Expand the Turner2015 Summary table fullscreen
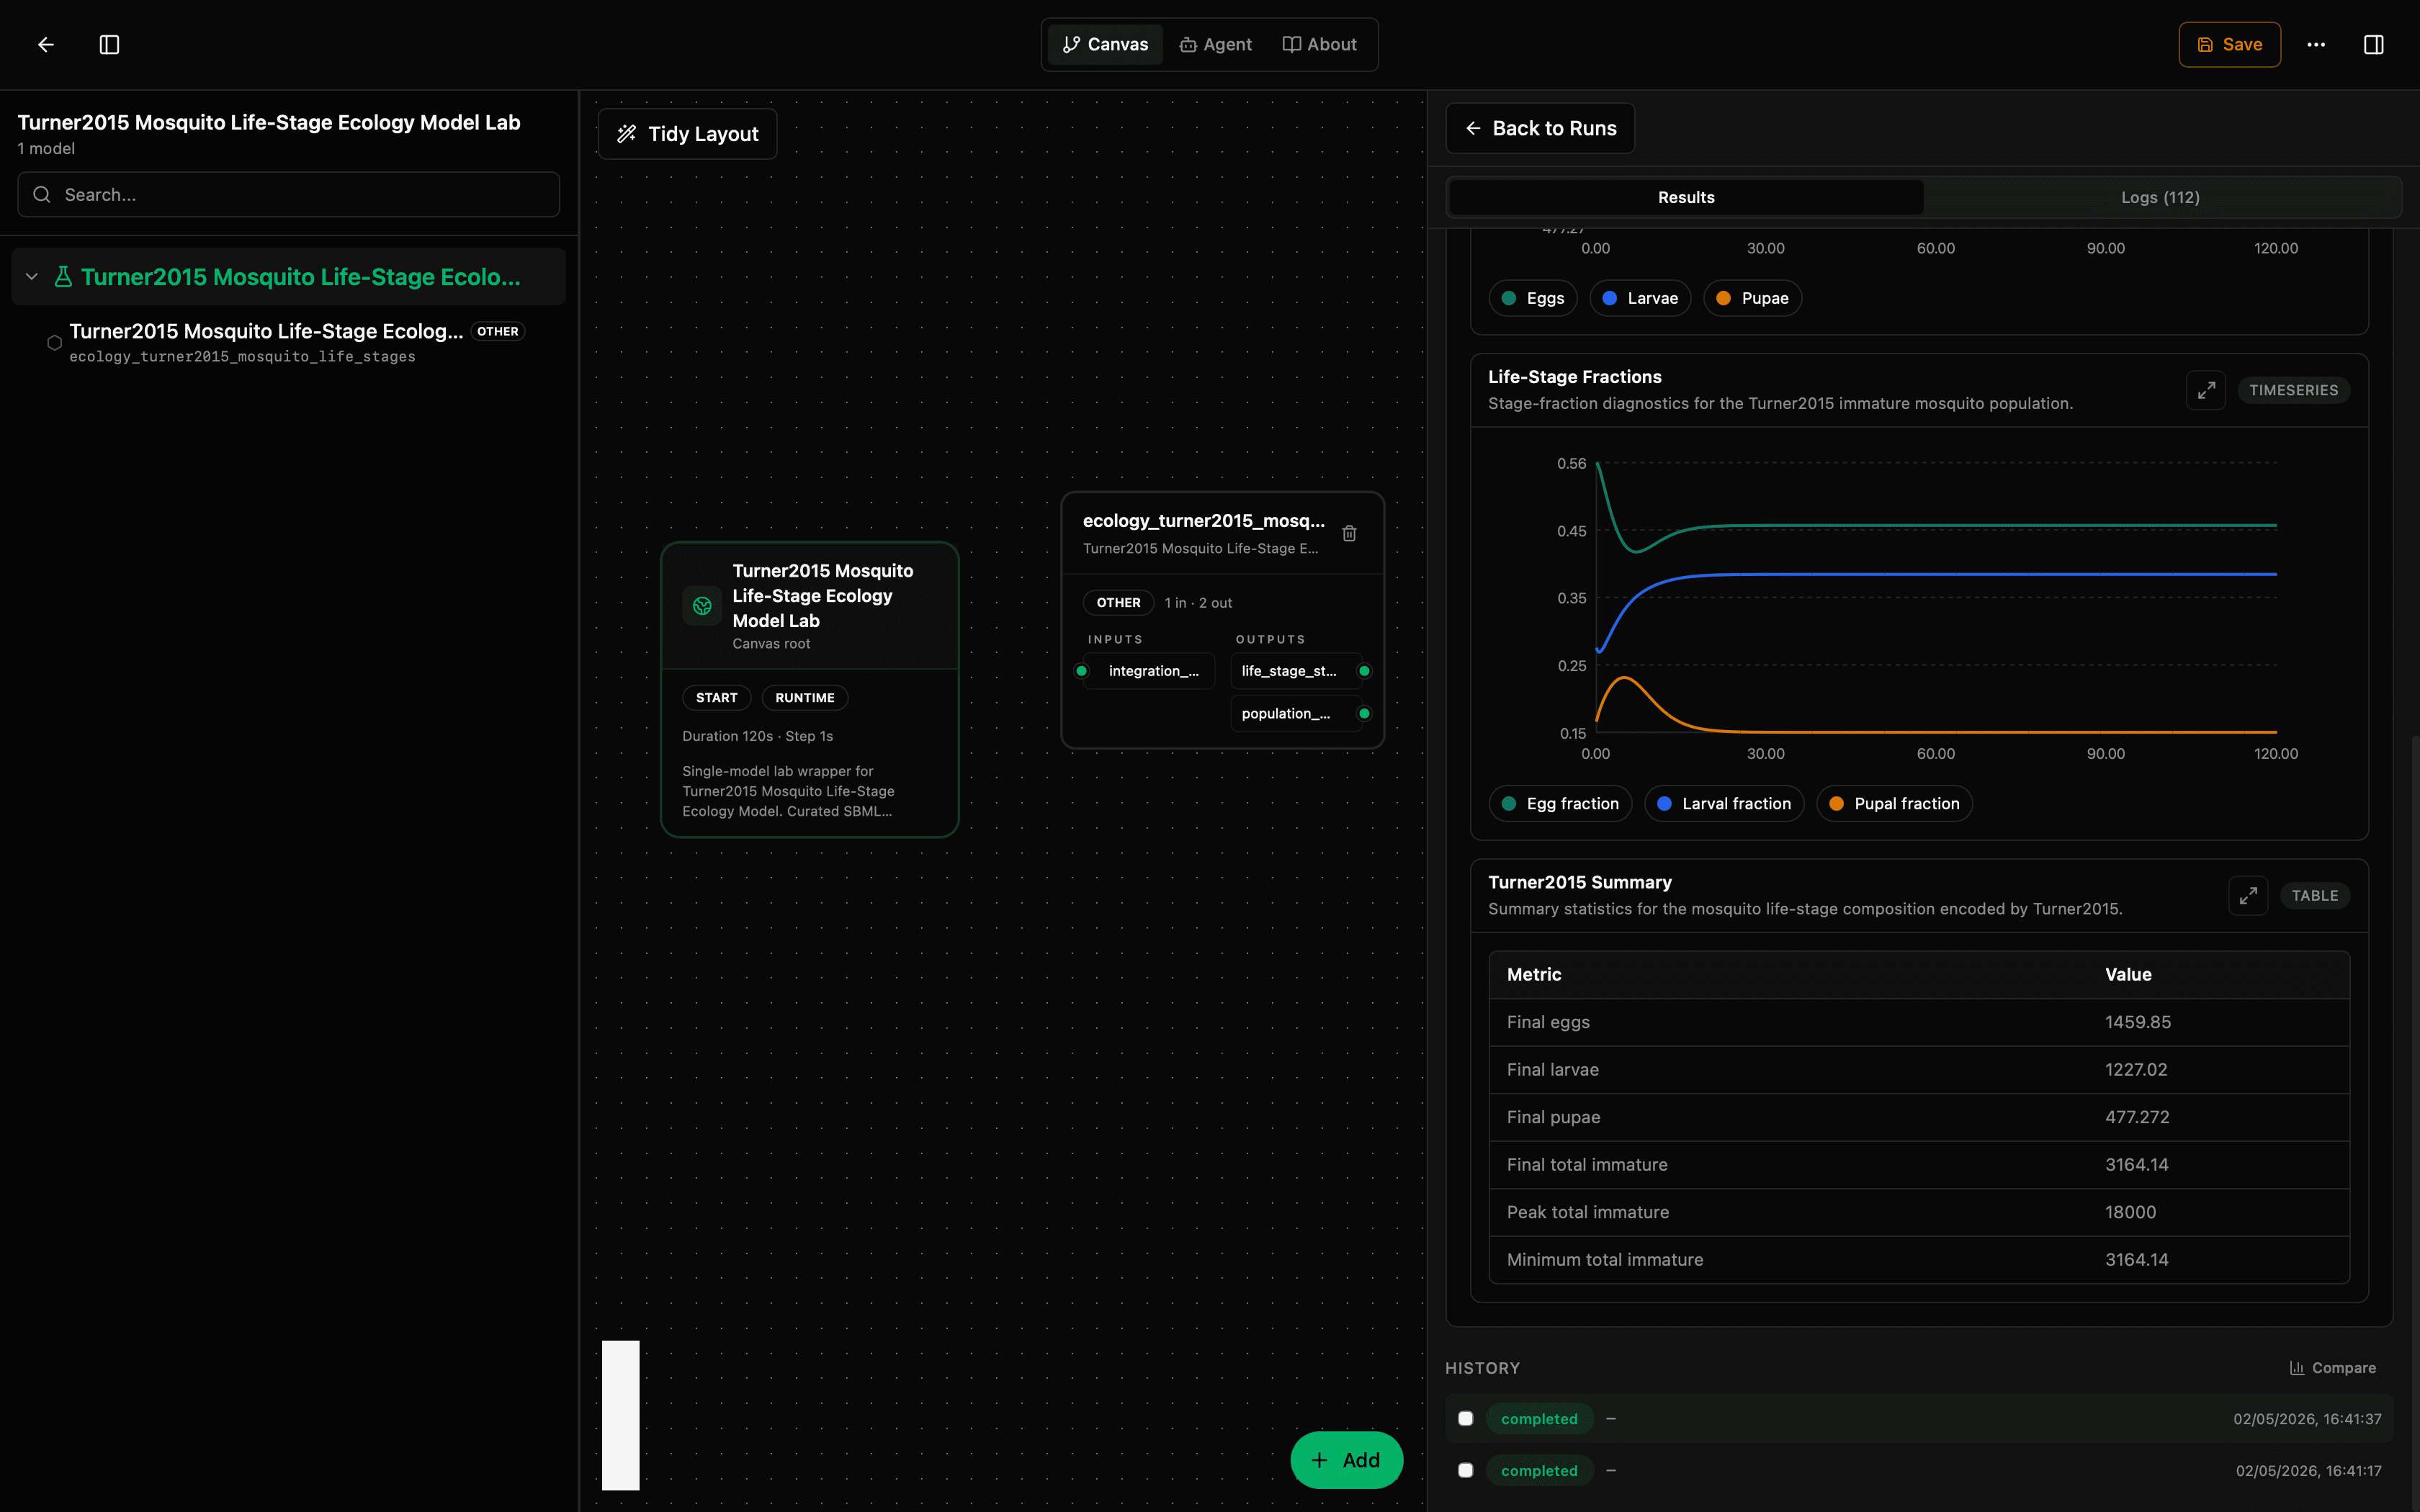The image size is (2420, 1512). tap(2247, 895)
